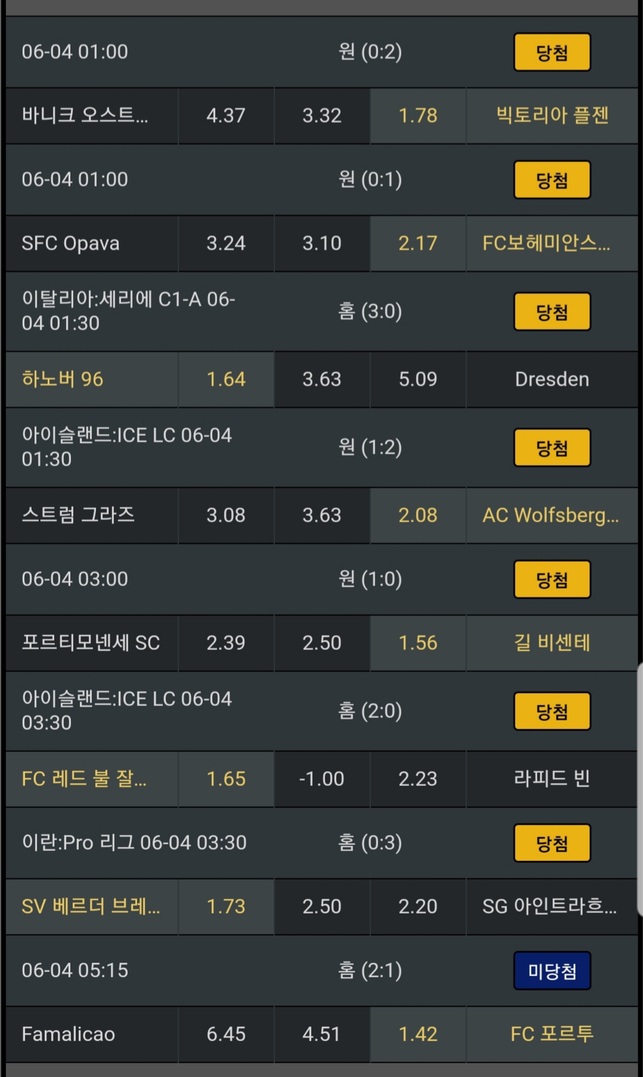The height and width of the screenshot is (1077, 643).
Task: Click the blue 미당첨 badge
Action: [x=552, y=970]
